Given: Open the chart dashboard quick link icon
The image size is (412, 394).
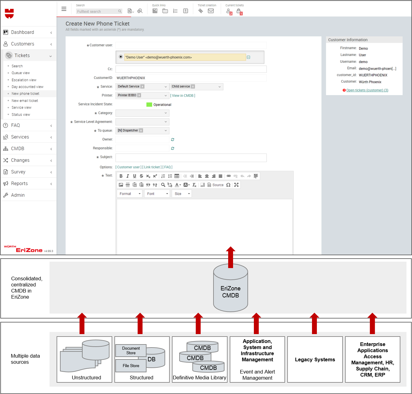Looking at the screenshot, I should click(155, 11).
